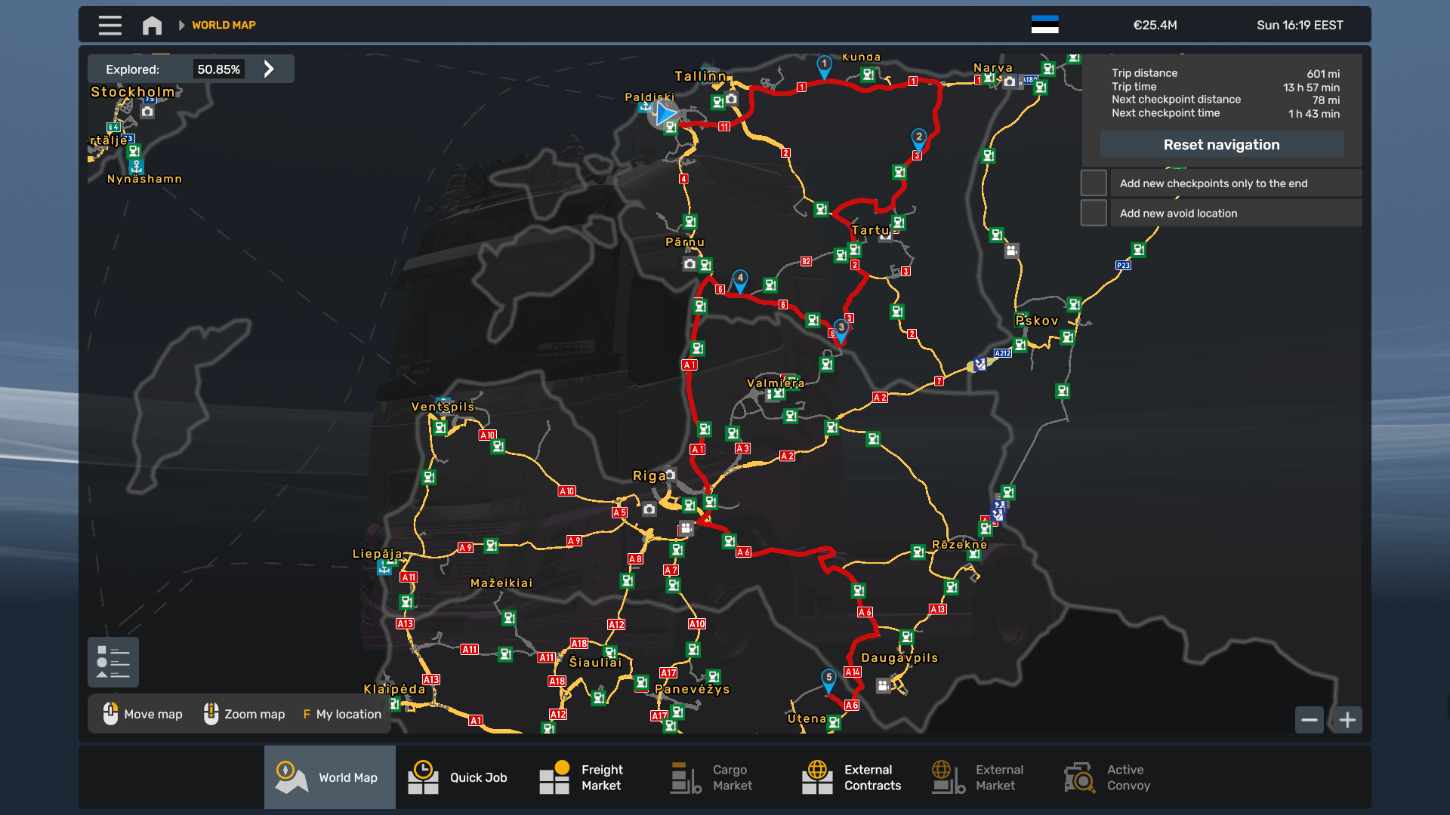Click the port anchor icon at Nynäshamn
1450x815 pixels.
(136, 165)
